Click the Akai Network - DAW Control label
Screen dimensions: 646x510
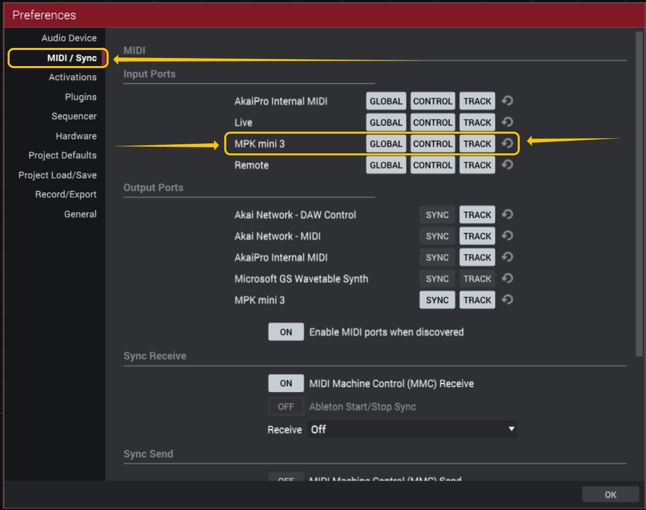coord(295,215)
